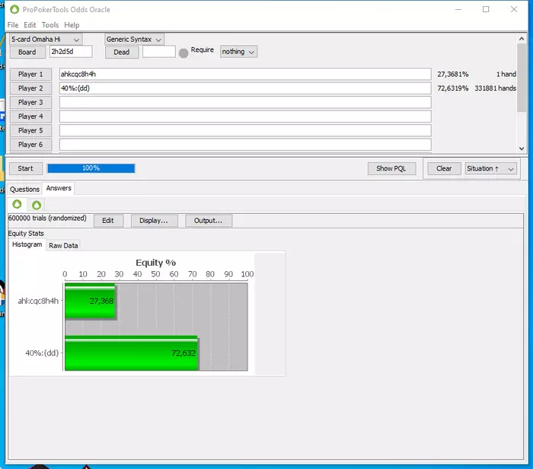Screen dimensions: 533x469
Task: Switch to the Questions tab
Action: coord(24,190)
